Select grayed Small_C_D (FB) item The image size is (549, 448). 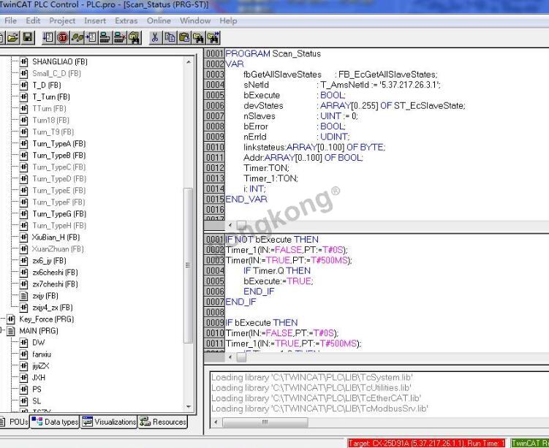56,74
